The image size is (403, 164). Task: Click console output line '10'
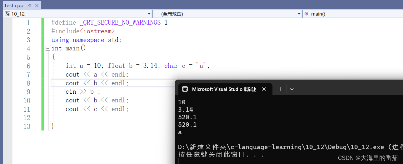(x=182, y=102)
